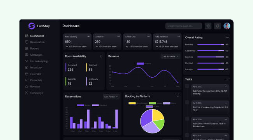Open options for Front Desk task
Screen dimensions: 253x140
(226, 119)
